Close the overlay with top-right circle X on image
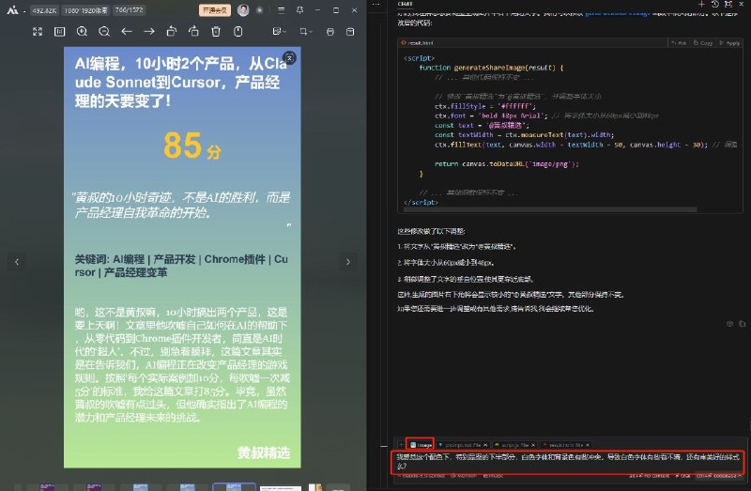751x491 pixels. (289, 58)
